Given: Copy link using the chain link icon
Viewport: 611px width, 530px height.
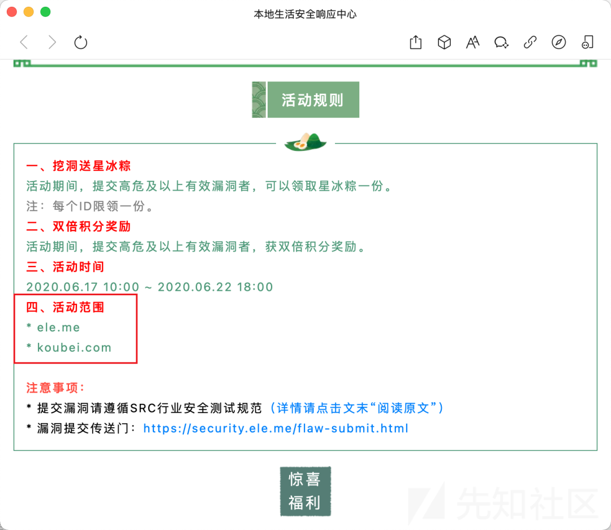Looking at the screenshot, I should click(530, 42).
